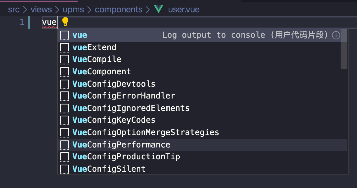The image size is (357, 188).
Task: Click the Vue logo icon in the breadcrumb
Action: [x=159, y=9]
